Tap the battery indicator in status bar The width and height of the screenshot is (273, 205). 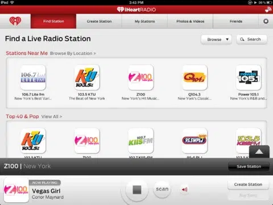click(269, 2)
